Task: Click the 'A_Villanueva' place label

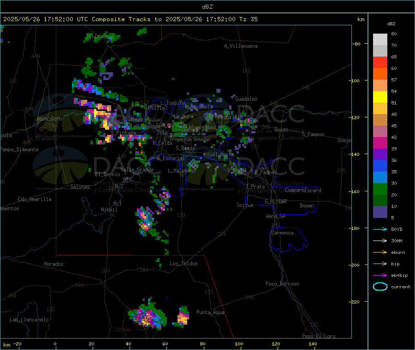Action: coord(241,46)
